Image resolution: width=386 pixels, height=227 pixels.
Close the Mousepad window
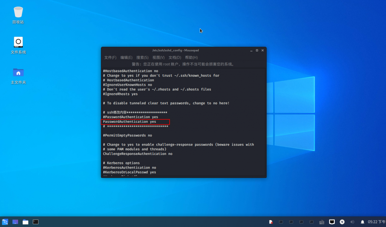pyautogui.click(x=263, y=50)
